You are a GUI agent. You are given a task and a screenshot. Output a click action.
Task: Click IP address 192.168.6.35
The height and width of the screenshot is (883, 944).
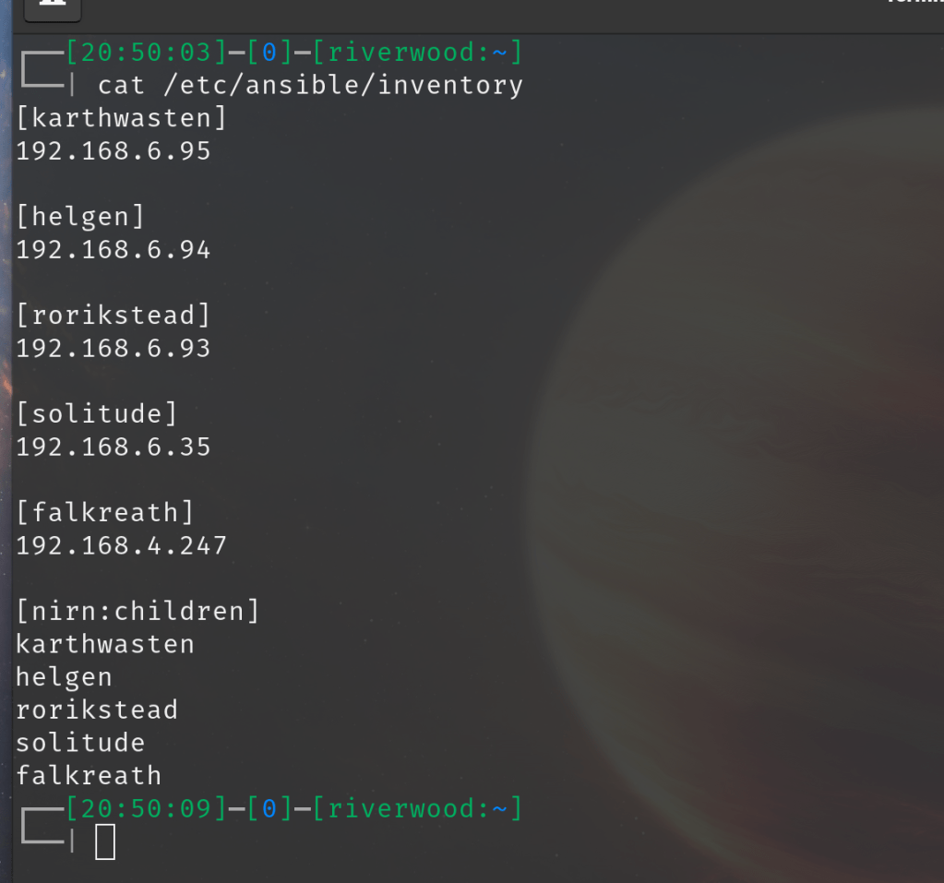point(114,447)
